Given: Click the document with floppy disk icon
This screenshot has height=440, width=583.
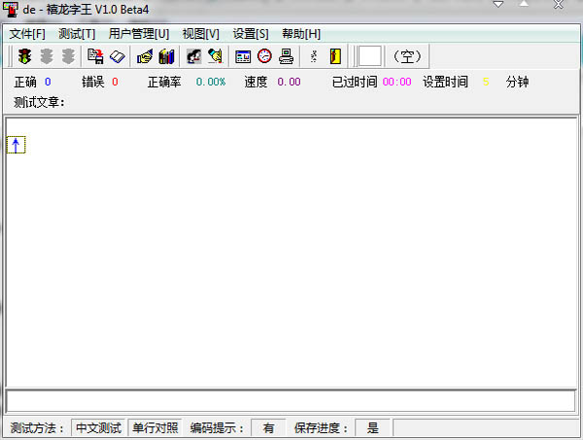Looking at the screenshot, I should (95, 56).
